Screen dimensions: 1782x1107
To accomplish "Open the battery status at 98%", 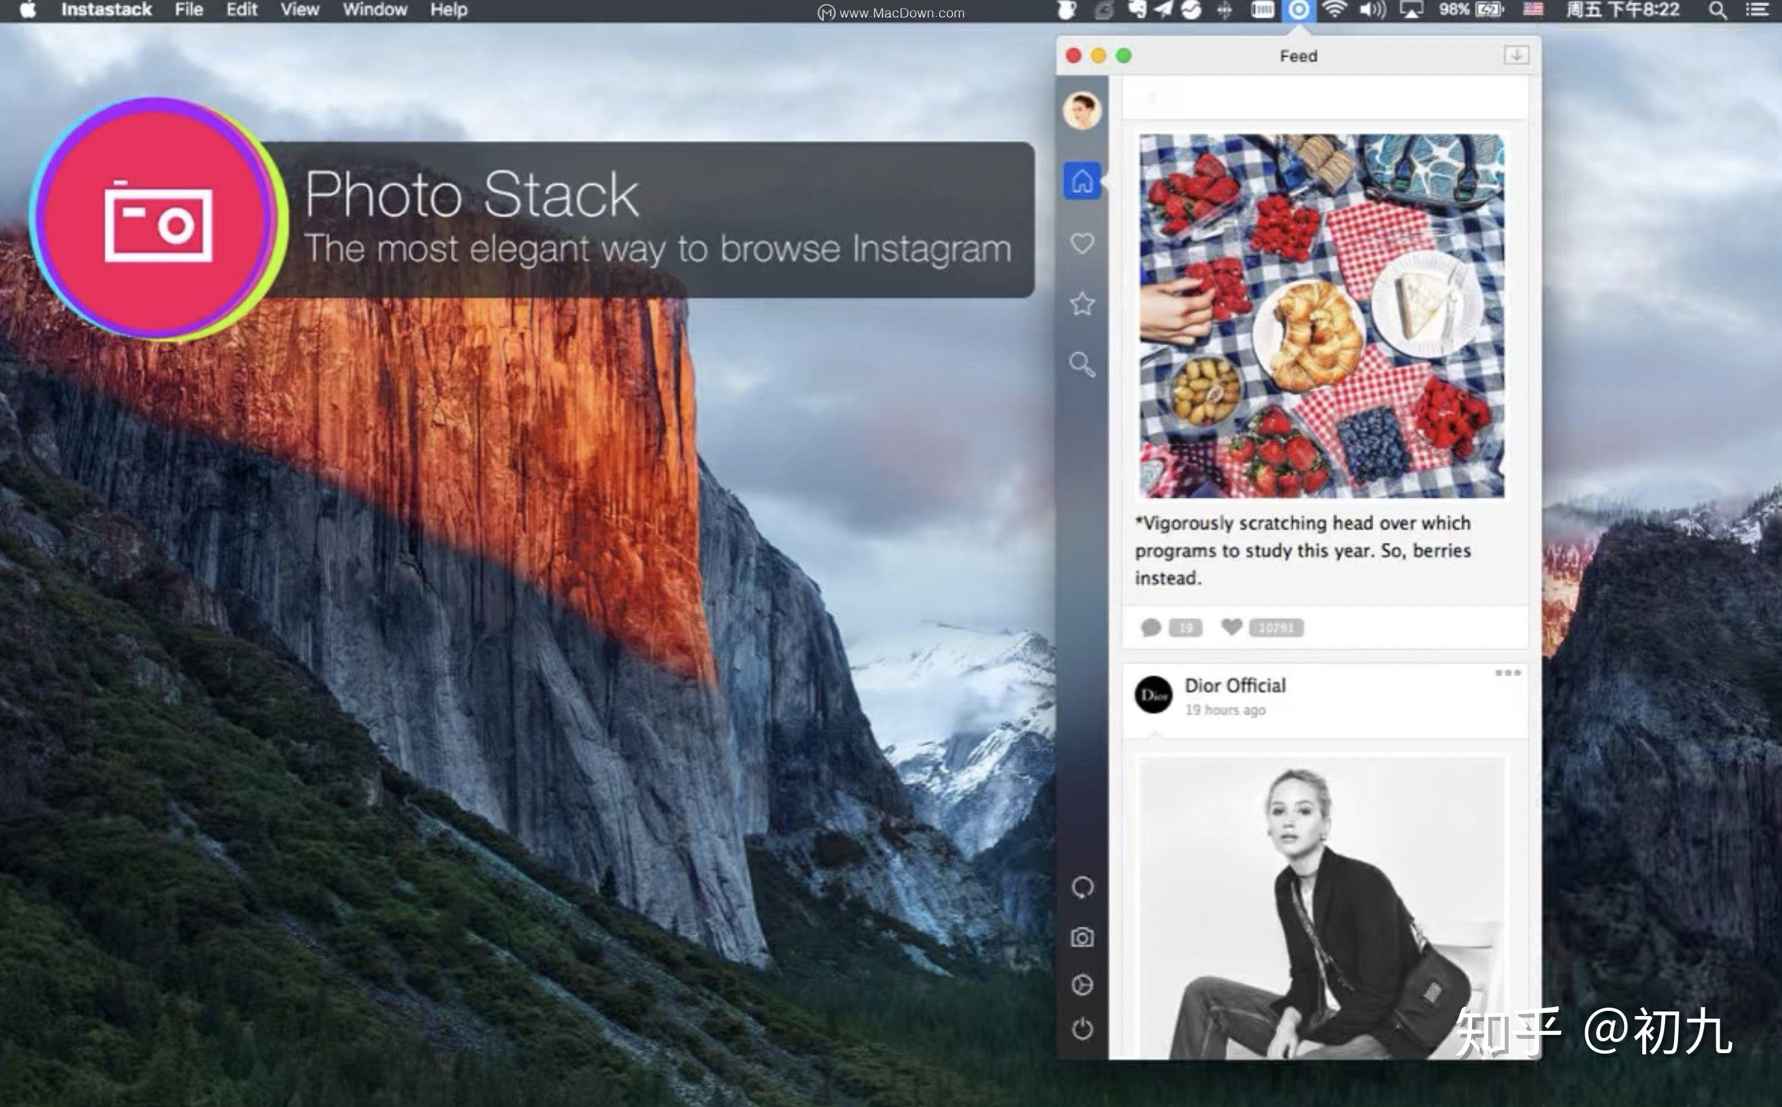I will pyautogui.click(x=1471, y=10).
